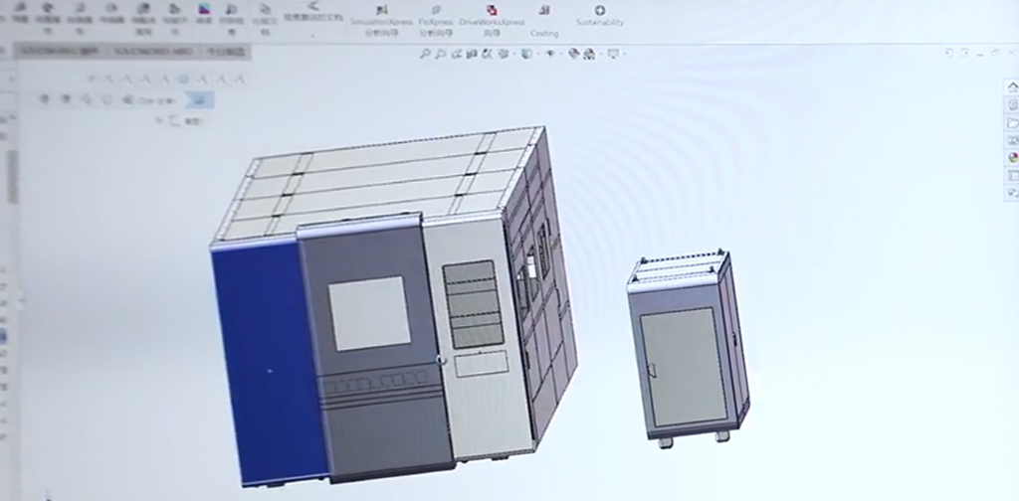Expand the Display Style dropdown arrow
This screenshot has width=1019, height=501.
coord(538,55)
